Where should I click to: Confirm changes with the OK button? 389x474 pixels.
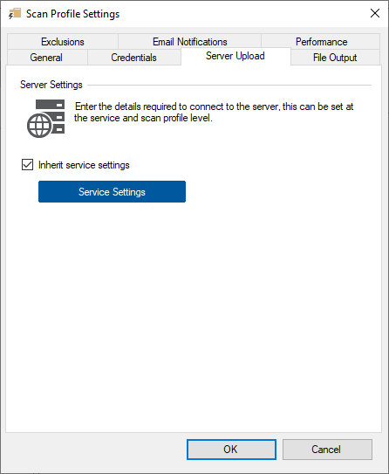pos(231,450)
